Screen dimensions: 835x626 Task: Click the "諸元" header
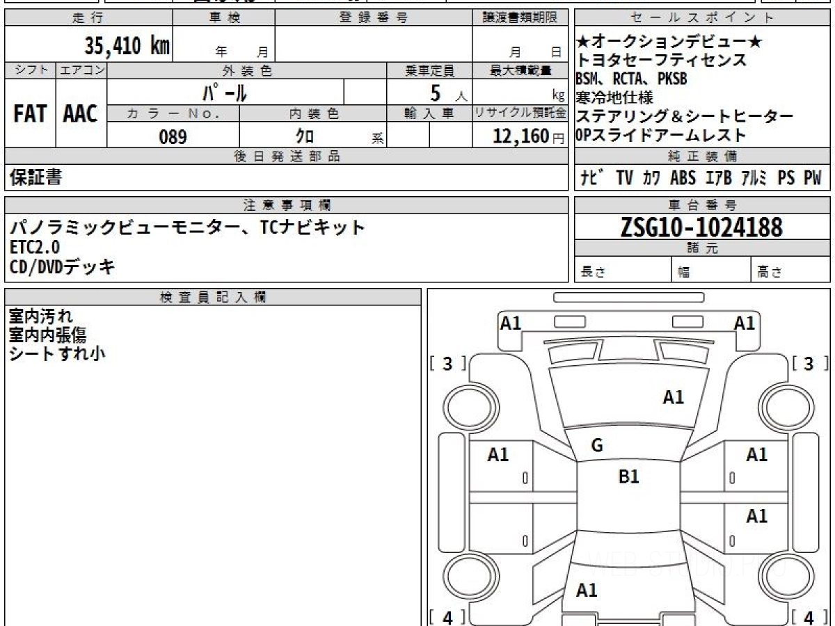click(702, 248)
